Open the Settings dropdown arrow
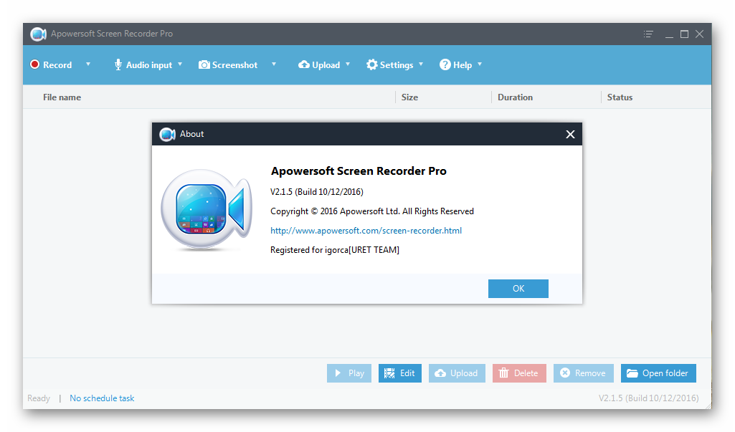The height and width of the screenshot is (432, 735). point(421,64)
